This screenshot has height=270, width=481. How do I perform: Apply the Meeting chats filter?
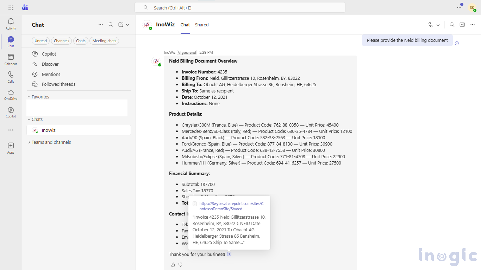click(x=104, y=40)
